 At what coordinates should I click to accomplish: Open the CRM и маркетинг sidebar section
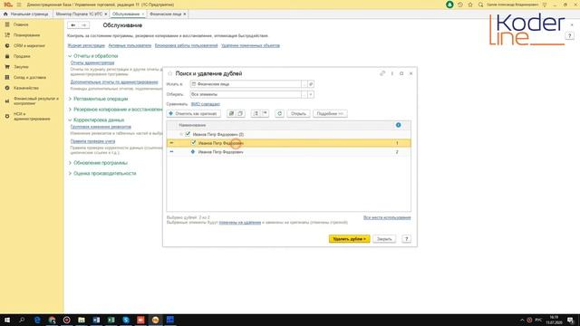[x=29, y=45]
